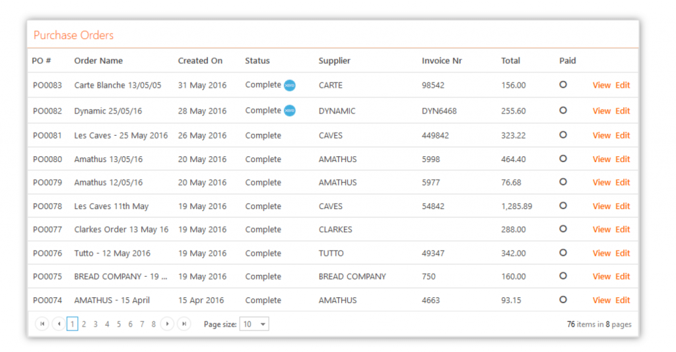Sort by Invoice Nr column header
The height and width of the screenshot is (352, 676).
[442, 61]
